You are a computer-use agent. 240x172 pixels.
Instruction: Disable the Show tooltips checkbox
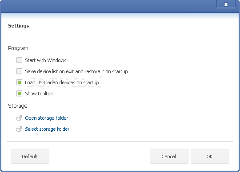[x=19, y=94]
